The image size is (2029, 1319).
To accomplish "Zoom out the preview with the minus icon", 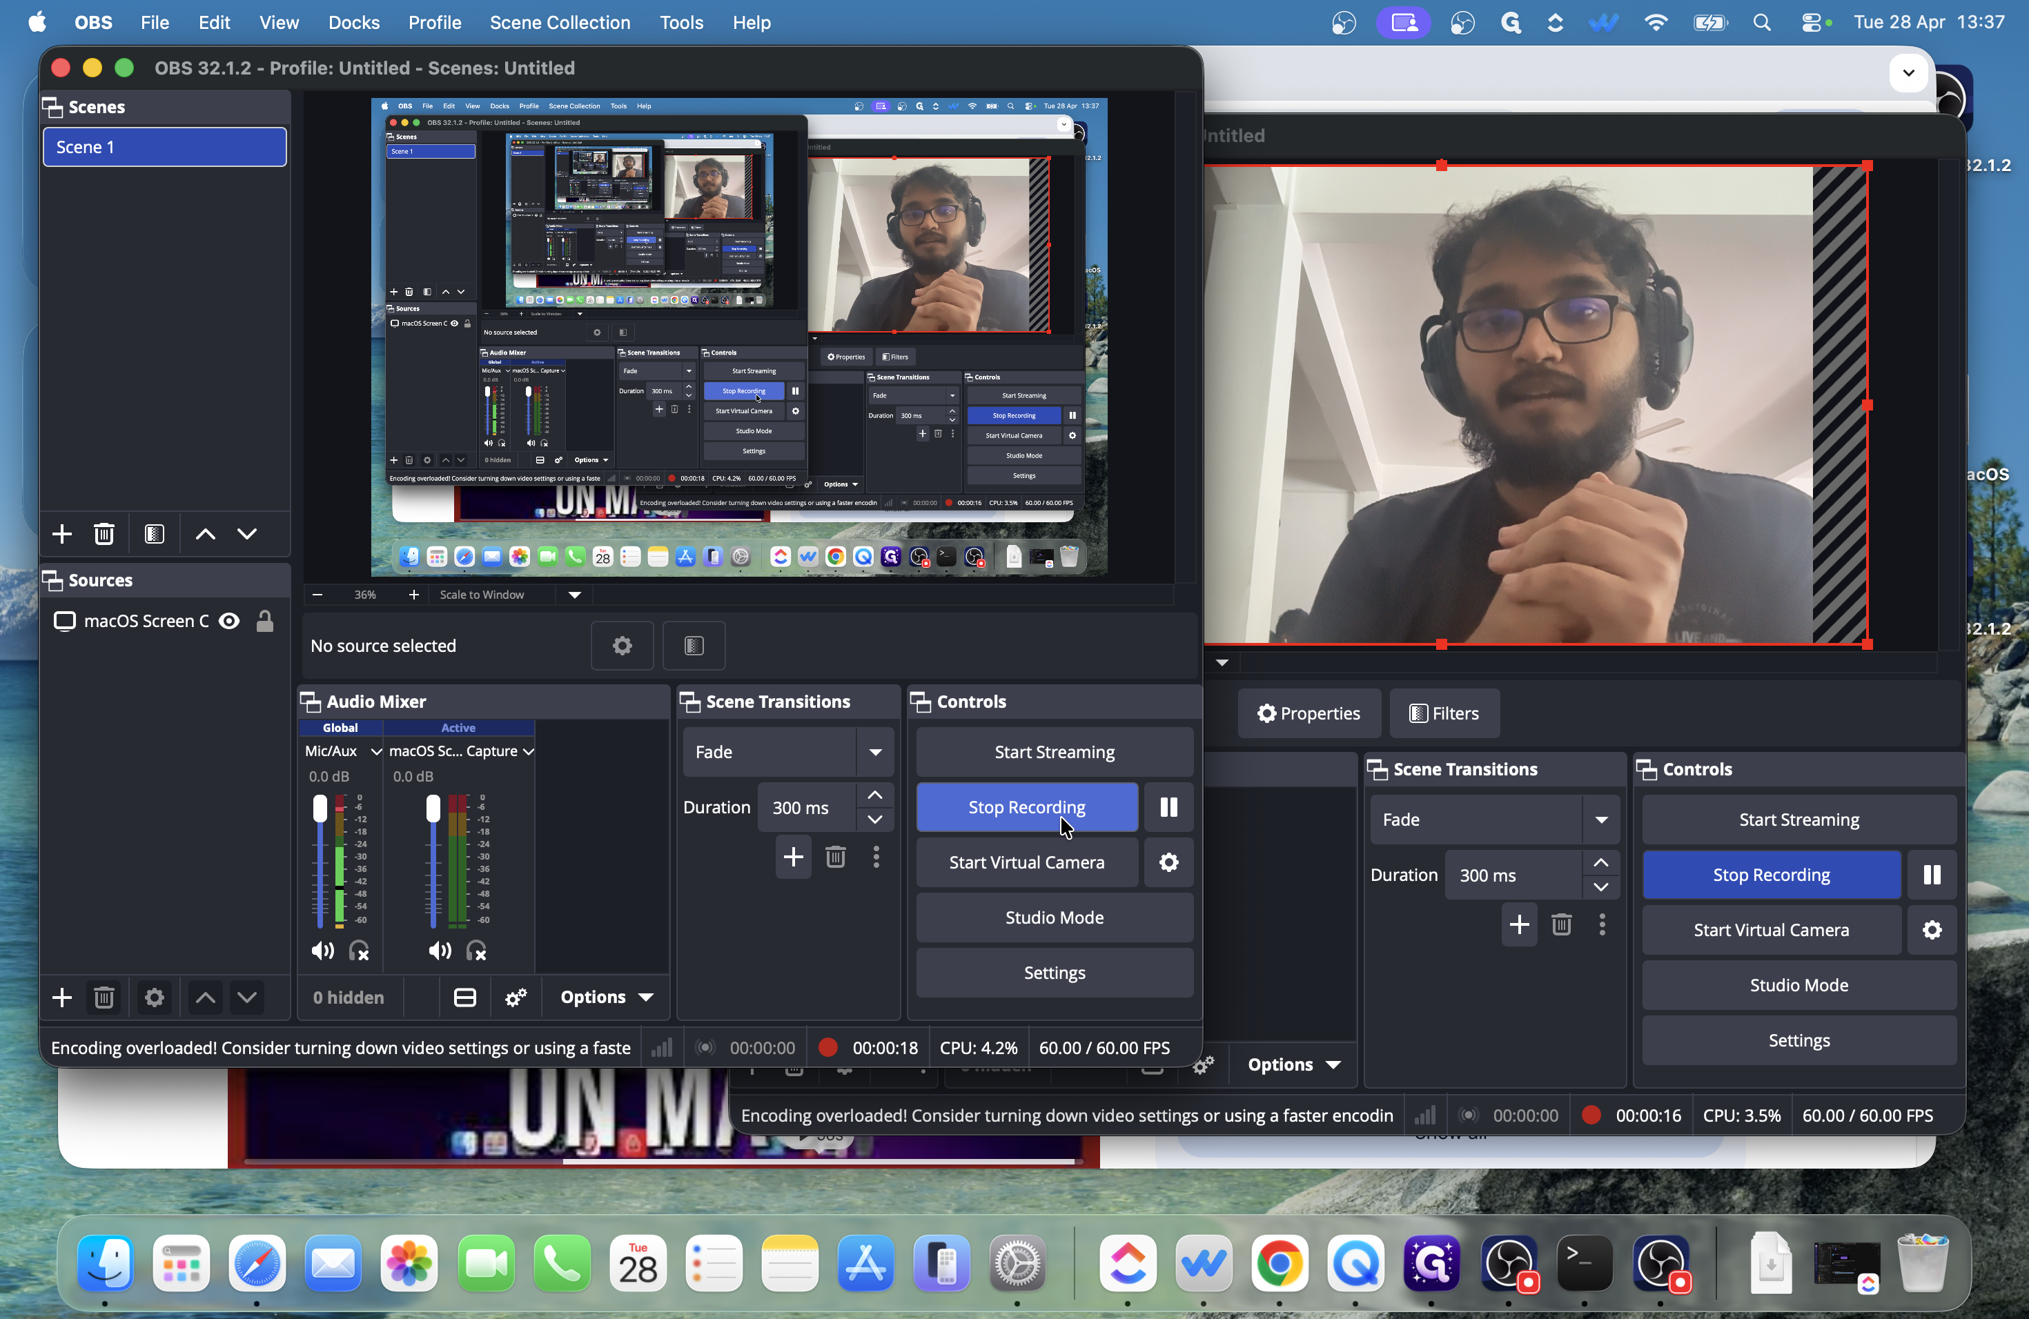I will [317, 595].
